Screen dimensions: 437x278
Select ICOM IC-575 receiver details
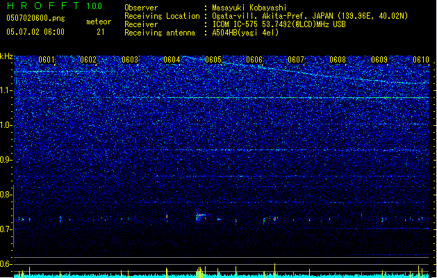(279, 24)
